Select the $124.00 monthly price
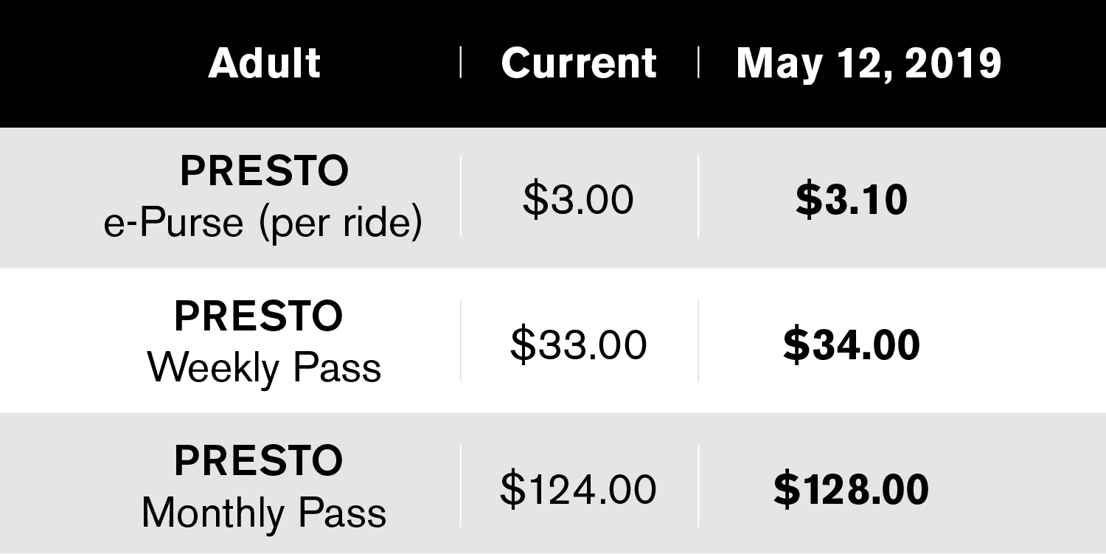The image size is (1106, 554). tap(579, 489)
